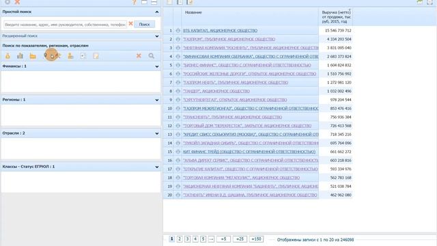This screenshot has height=246, width=437.
Task: Jump ahead with the +150 button
Action: (x=257, y=239)
